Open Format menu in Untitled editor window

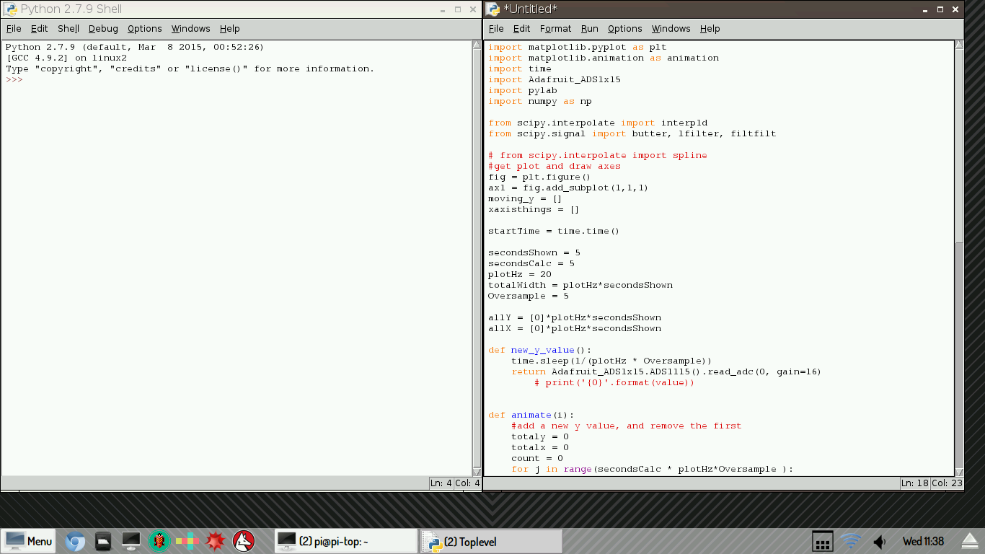[x=555, y=29]
